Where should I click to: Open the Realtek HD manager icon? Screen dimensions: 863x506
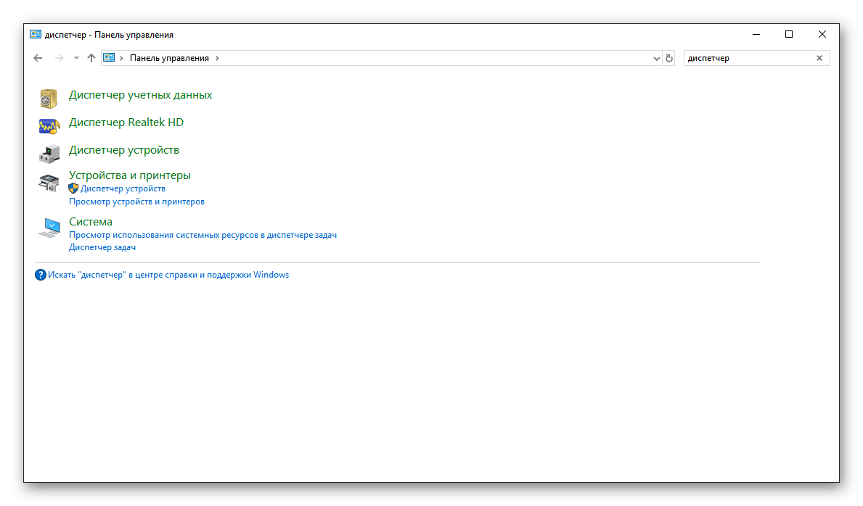(x=49, y=125)
